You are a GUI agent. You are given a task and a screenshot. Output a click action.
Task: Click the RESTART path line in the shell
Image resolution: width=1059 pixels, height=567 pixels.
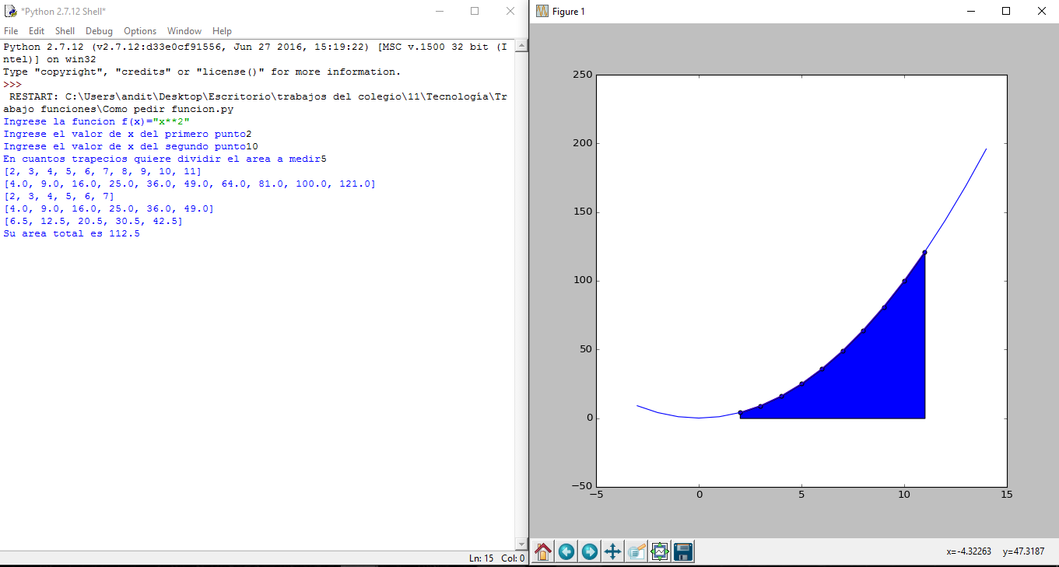coord(257,103)
